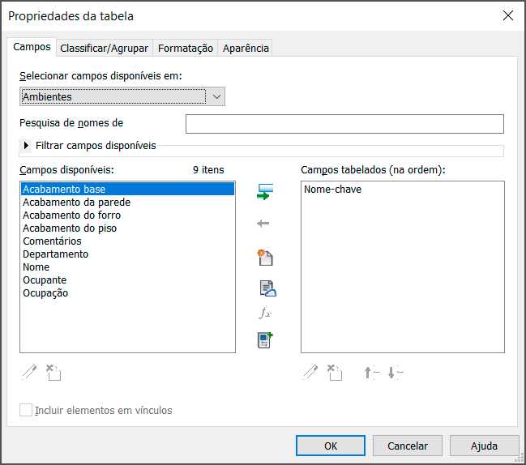Click the move up arrow icon
526x465 pixels.
tap(371, 373)
